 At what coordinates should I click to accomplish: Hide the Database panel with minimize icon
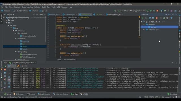tap(176, 15)
